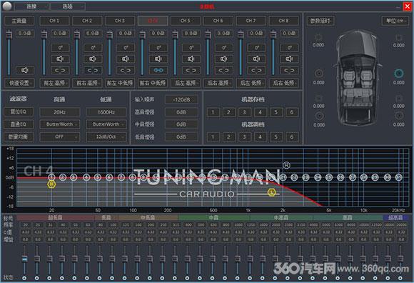Open the 快速设置 dropdown under master volume
Viewport: 414px width, 283px height.
[x=19, y=83]
